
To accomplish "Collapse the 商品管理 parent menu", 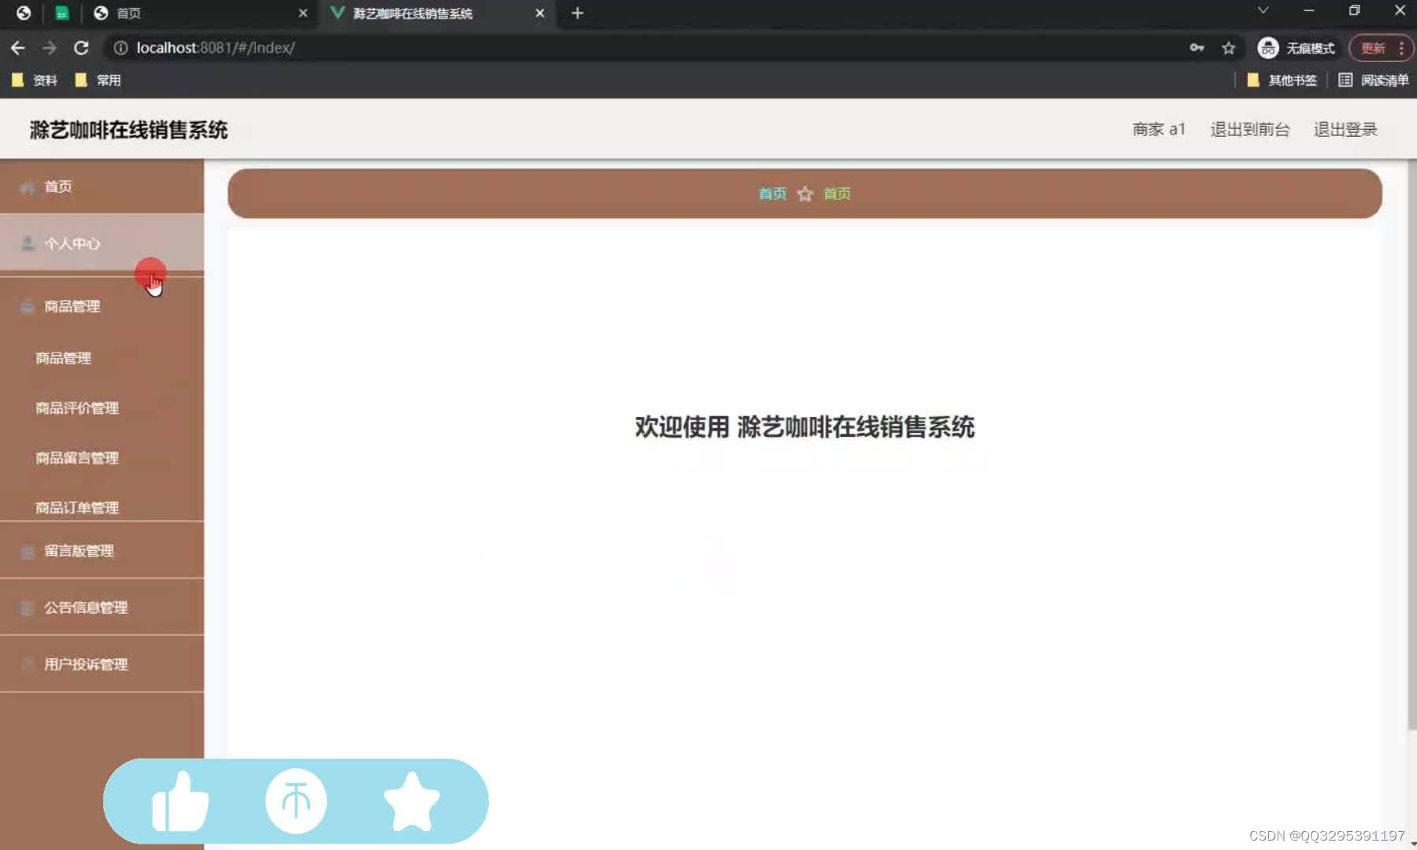I will [x=102, y=306].
